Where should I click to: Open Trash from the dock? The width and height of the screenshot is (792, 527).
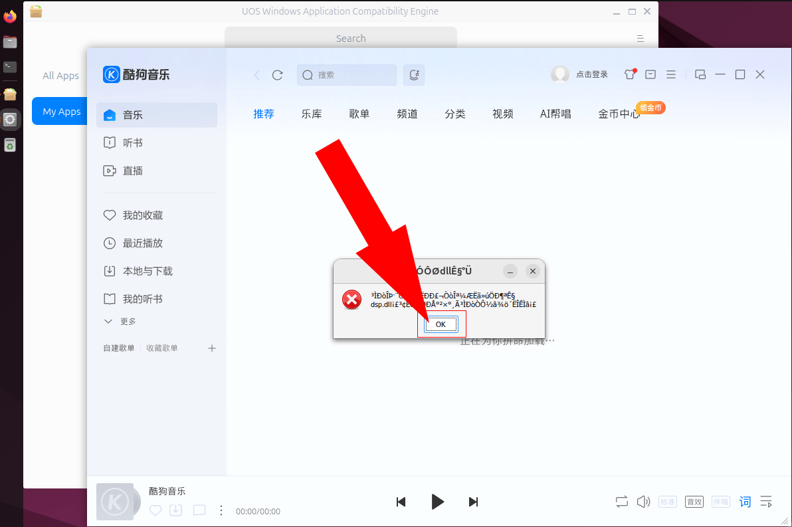click(x=10, y=146)
